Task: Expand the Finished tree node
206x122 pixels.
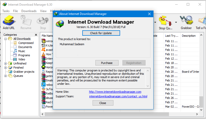Action: 5,68
